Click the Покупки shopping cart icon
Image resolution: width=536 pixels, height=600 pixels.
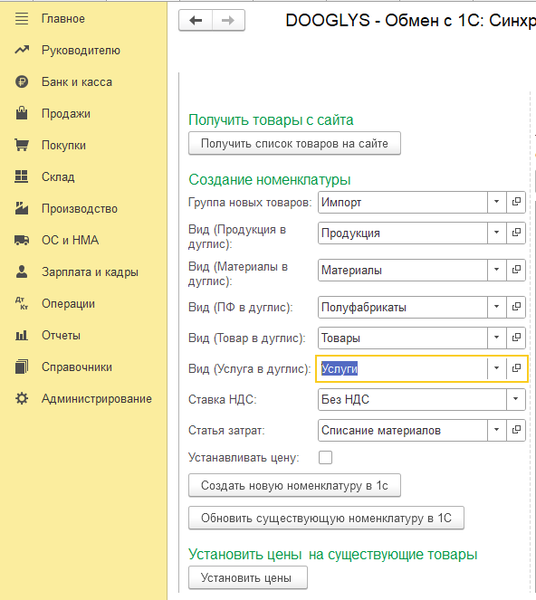22,145
